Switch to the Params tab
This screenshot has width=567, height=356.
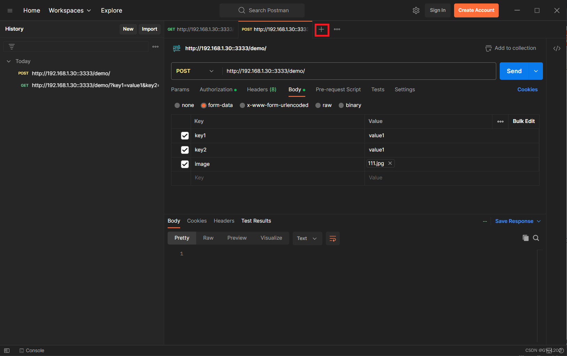[180, 90]
